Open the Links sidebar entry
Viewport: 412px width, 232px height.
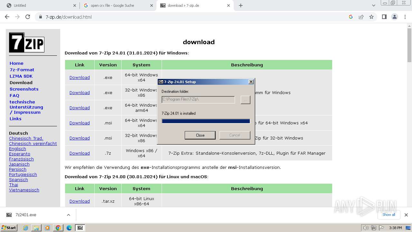15,119
